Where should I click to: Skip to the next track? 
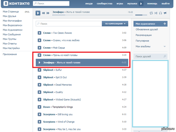click(x=48, y=13)
